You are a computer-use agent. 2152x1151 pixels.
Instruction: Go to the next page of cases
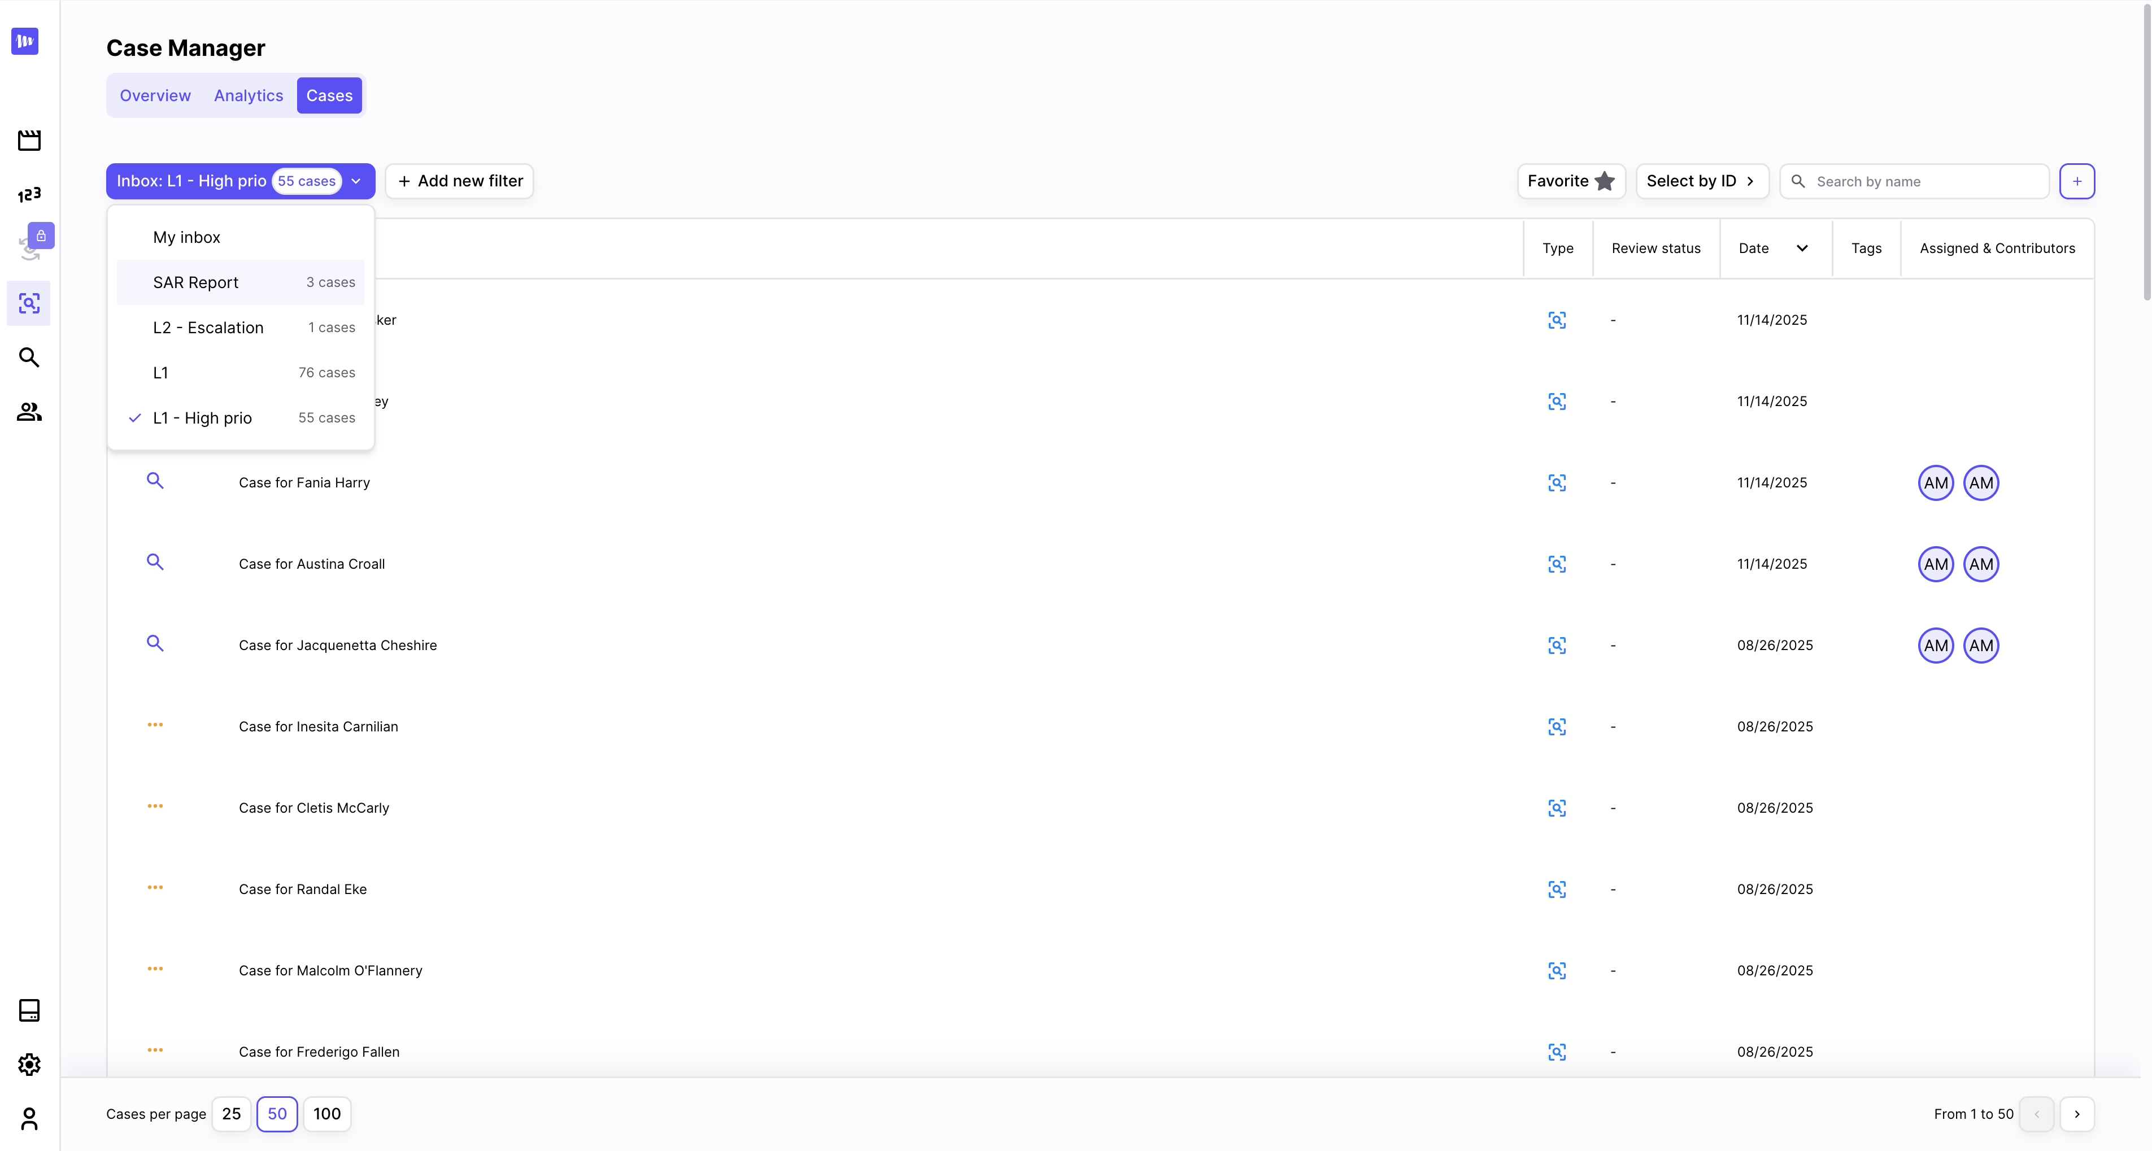click(2077, 1113)
